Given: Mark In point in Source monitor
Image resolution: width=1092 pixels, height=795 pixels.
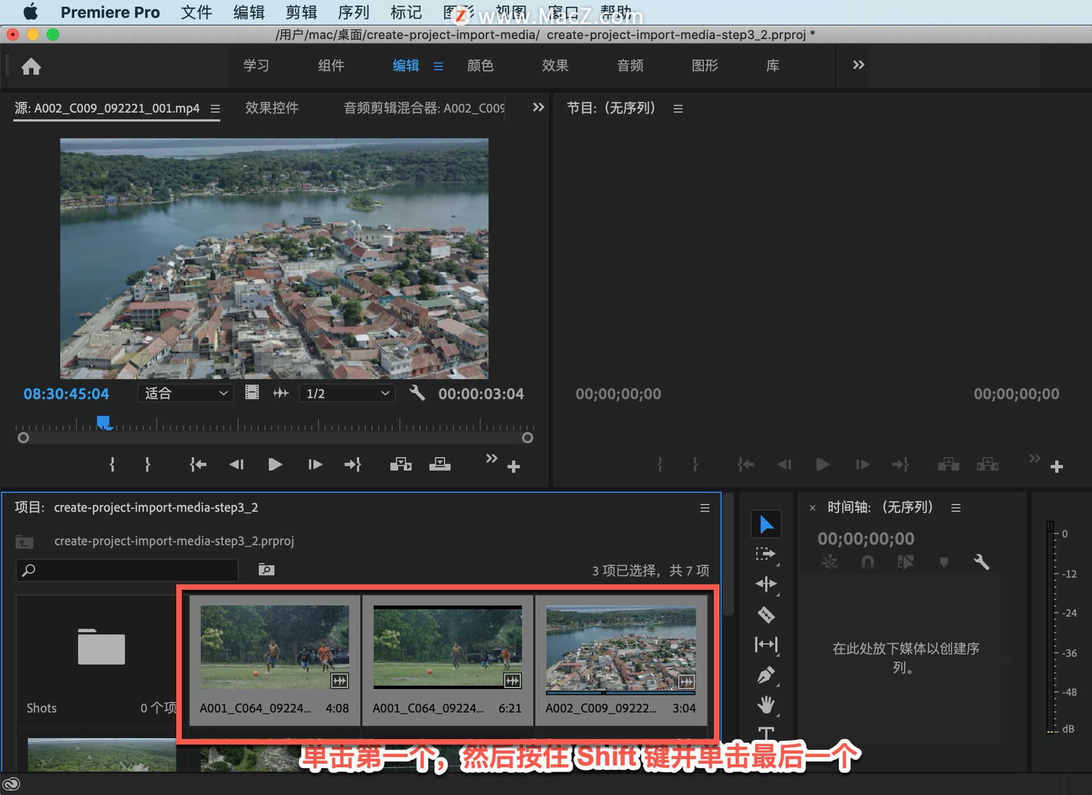Looking at the screenshot, I should tap(112, 465).
